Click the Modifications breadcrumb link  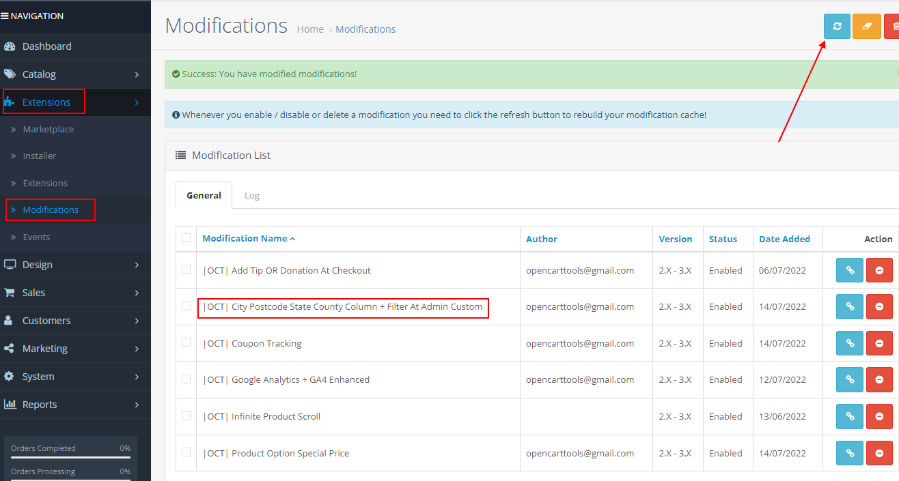365,29
